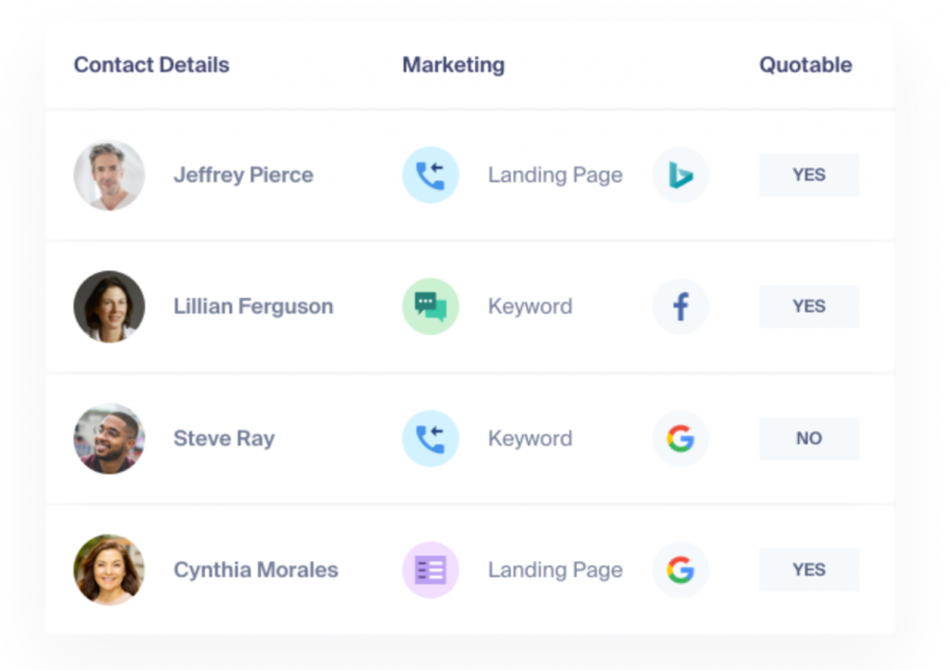The image size is (950, 670).
Task: Click the YES quotable badge for Cynthia Morales
Action: [809, 570]
